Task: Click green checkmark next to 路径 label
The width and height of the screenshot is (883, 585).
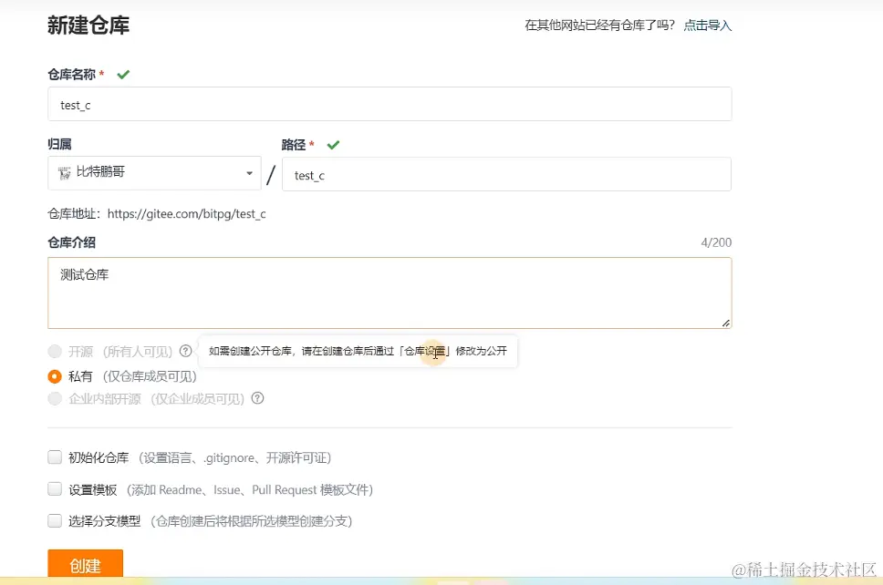Action: point(332,144)
